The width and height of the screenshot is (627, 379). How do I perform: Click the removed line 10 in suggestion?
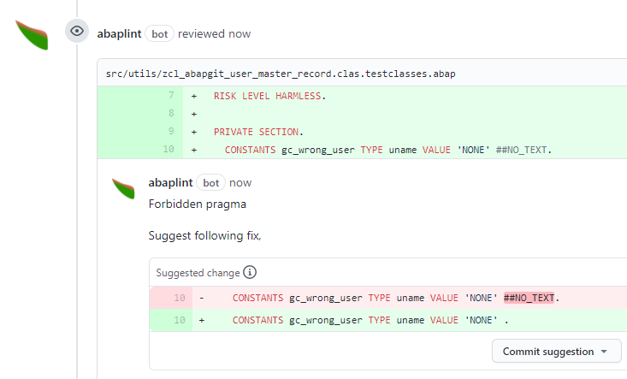(388, 298)
